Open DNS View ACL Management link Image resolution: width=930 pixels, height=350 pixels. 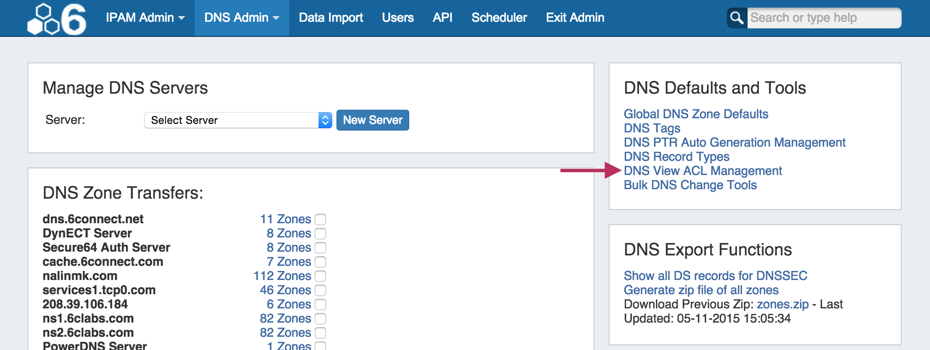coord(703,171)
